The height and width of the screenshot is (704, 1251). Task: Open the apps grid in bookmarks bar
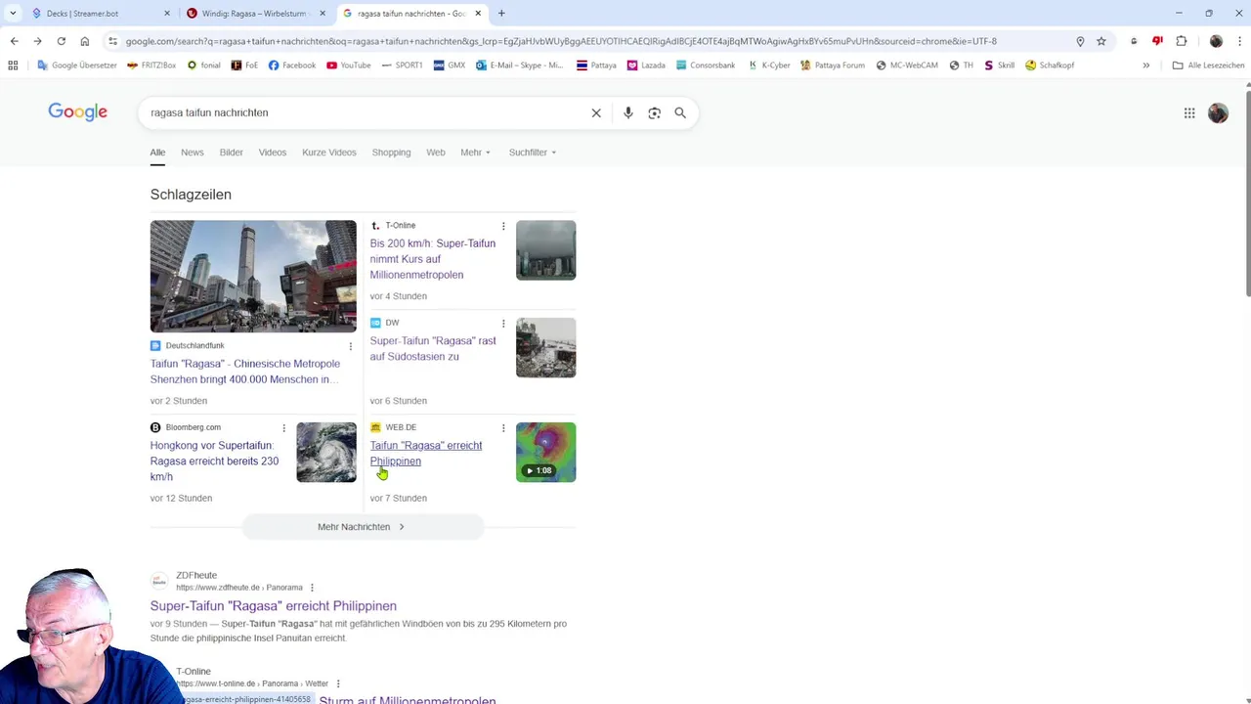click(13, 66)
